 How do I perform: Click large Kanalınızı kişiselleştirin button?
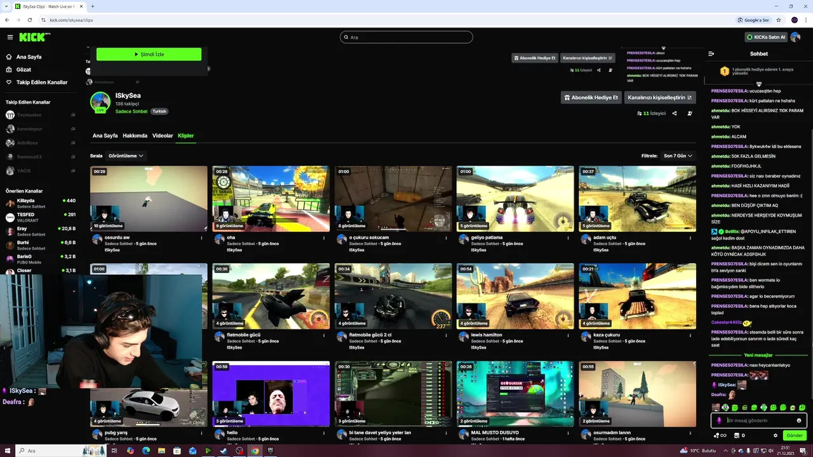(x=660, y=98)
